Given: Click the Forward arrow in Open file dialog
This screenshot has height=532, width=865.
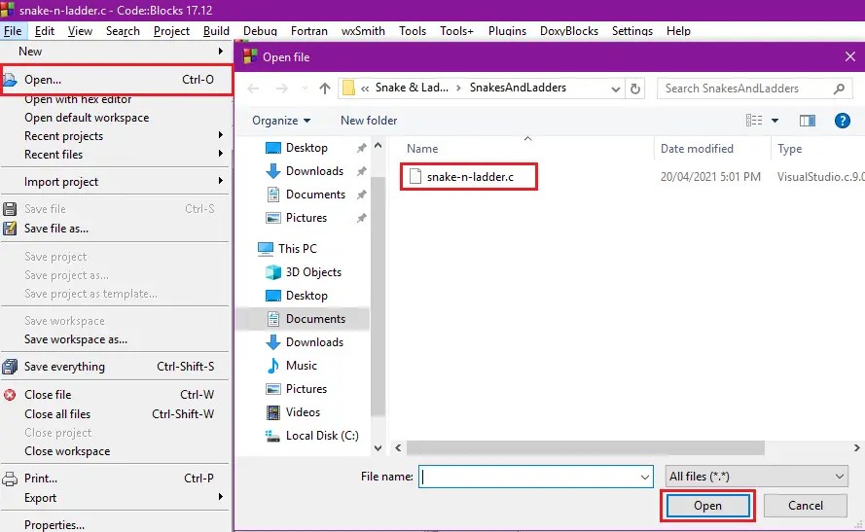Looking at the screenshot, I should click(282, 89).
